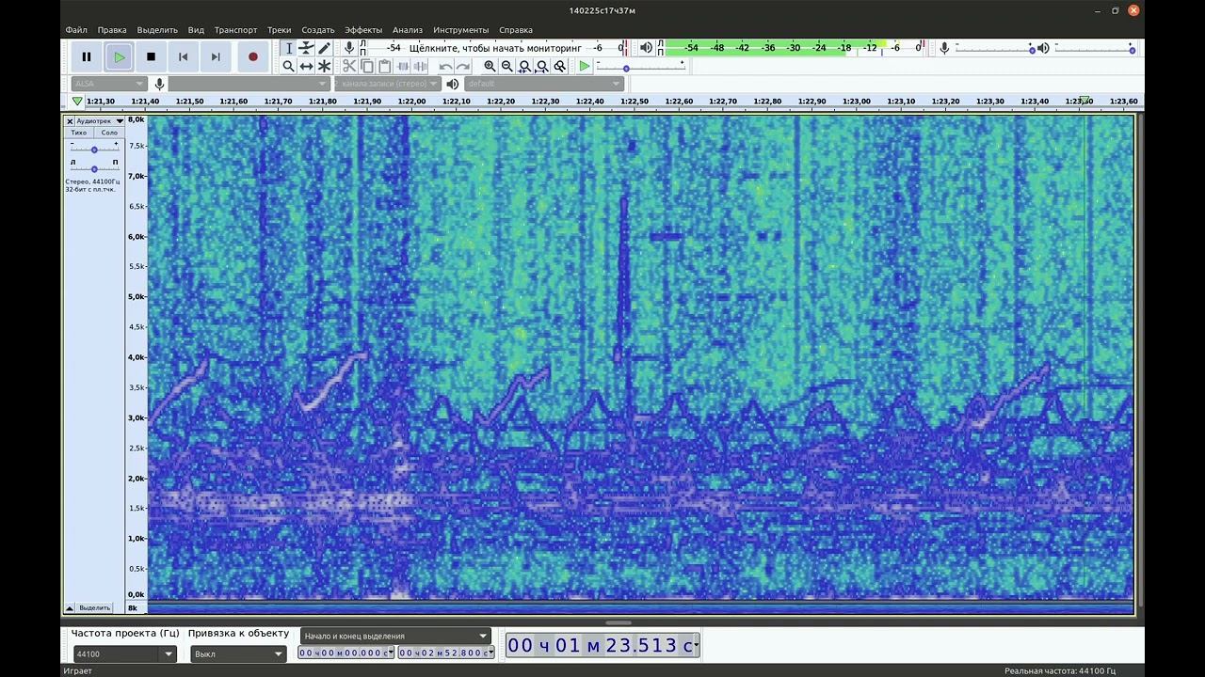This screenshot has height=677, width=1205.
Task: Skip to start of the track
Action: [x=183, y=56]
